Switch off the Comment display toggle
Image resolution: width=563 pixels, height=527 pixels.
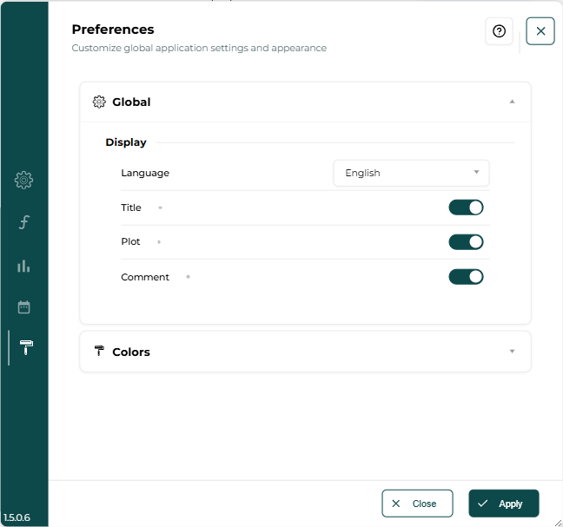[x=466, y=277]
